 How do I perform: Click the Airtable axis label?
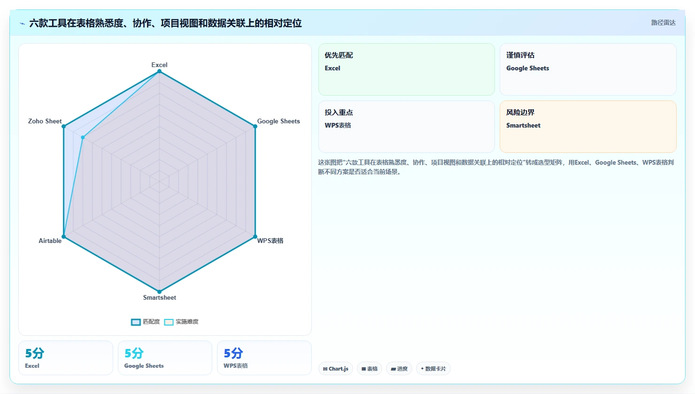pos(50,241)
